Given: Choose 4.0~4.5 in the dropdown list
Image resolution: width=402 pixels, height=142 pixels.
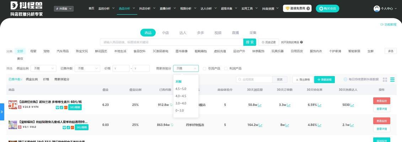Looking at the screenshot, I should click(x=181, y=96).
